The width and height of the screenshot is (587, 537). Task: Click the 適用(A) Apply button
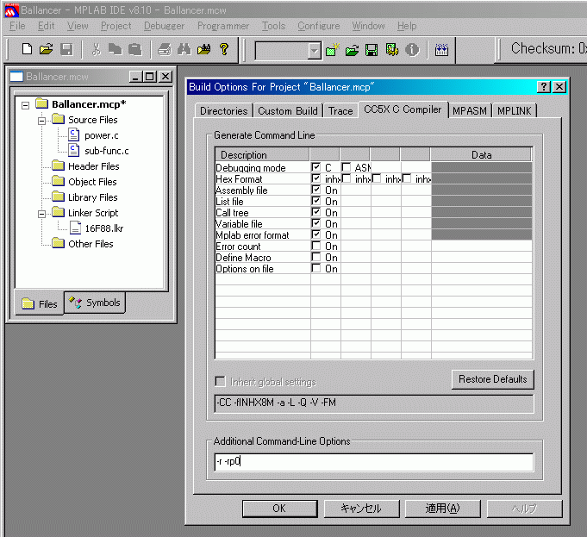pyautogui.click(x=442, y=509)
